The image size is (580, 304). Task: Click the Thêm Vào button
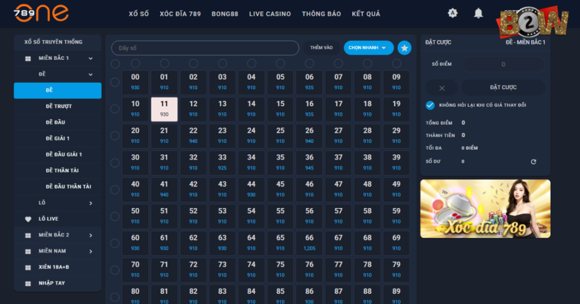tap(321, 48)
